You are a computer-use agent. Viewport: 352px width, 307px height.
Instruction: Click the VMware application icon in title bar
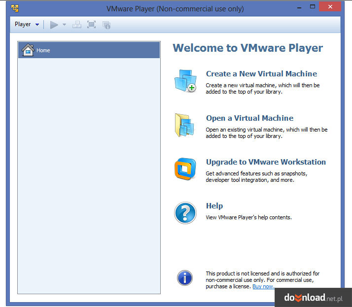[x=15, y=8]
